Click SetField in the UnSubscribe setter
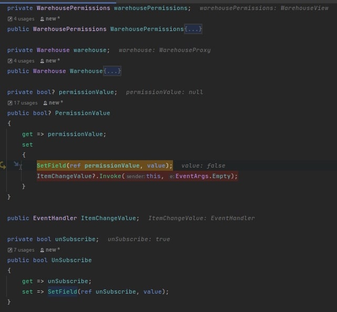Viewport: 337px width, 312px height. pos(63,292)
